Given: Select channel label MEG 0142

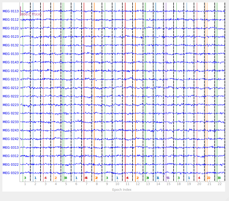Looking at the screenshot, I should click(11, 71).
